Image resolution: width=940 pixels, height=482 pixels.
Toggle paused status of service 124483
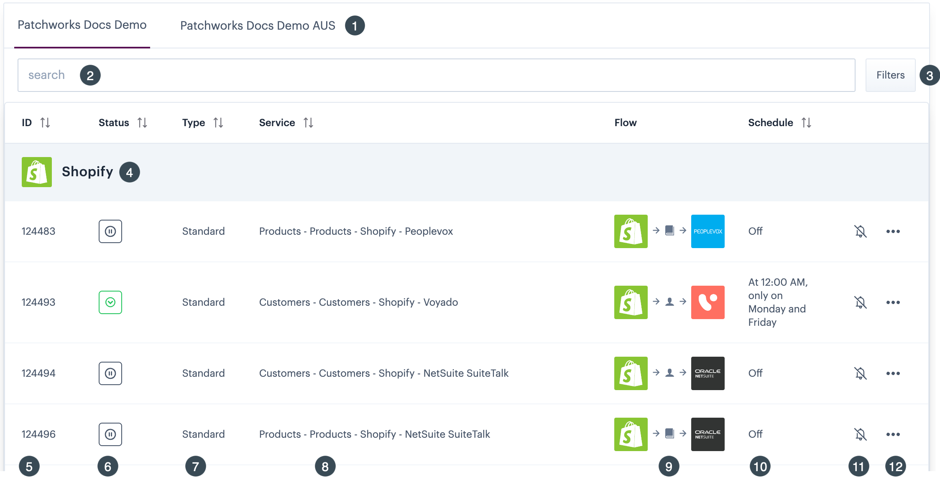pos(110,231)
